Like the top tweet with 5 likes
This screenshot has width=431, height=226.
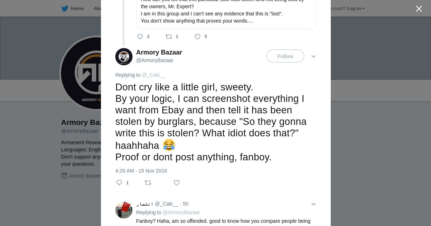tap(198, 37)
